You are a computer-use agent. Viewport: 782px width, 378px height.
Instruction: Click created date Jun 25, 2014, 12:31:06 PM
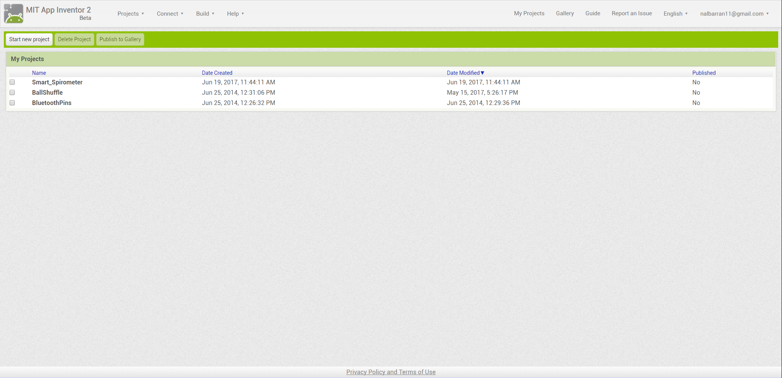pos(239,92)
